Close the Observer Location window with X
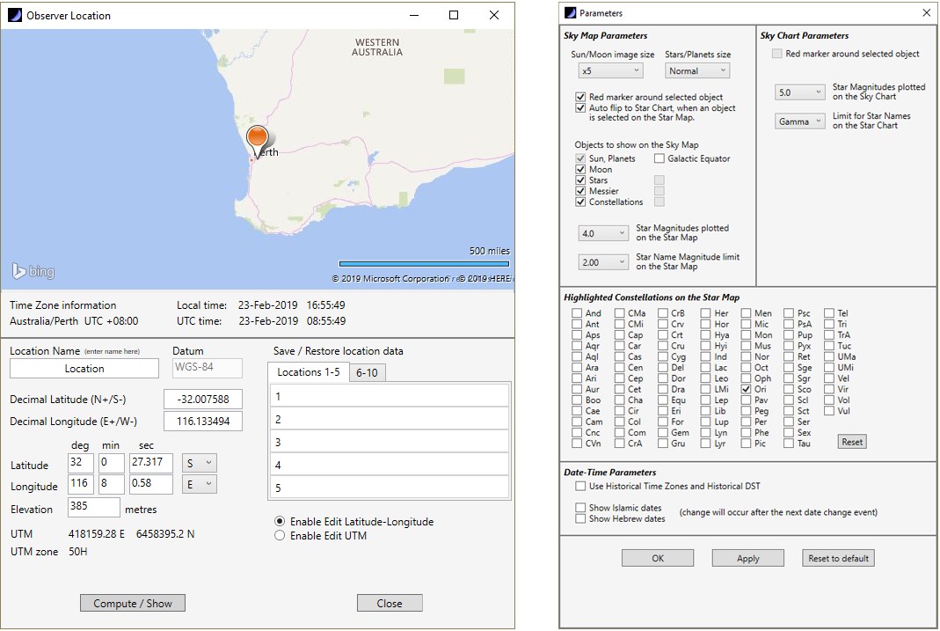 [494, 15]
